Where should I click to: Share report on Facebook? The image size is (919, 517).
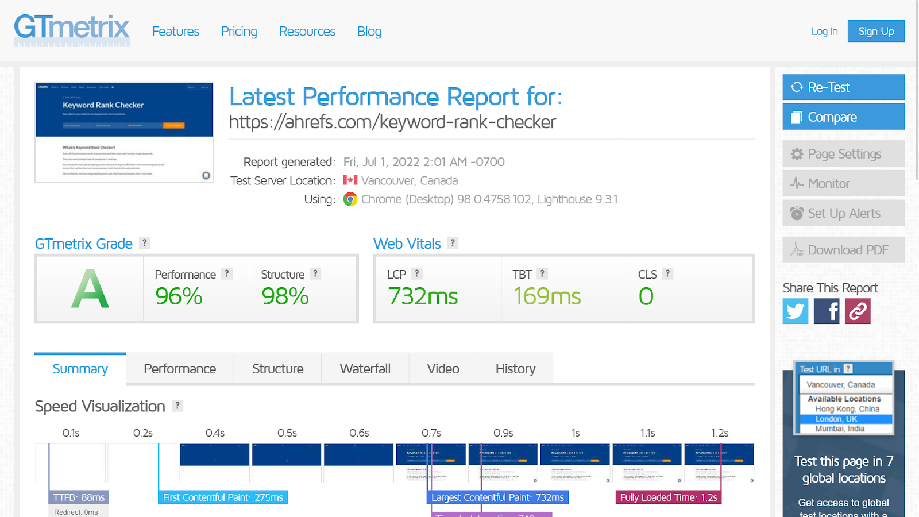point(827,311)
